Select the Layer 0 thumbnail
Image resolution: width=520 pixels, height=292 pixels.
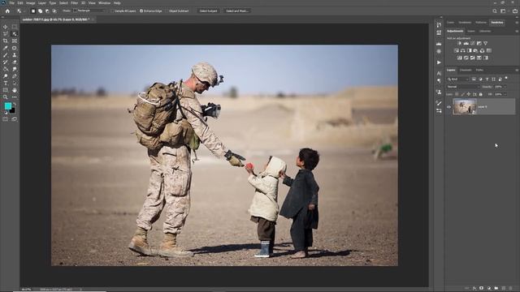point(465,107)
